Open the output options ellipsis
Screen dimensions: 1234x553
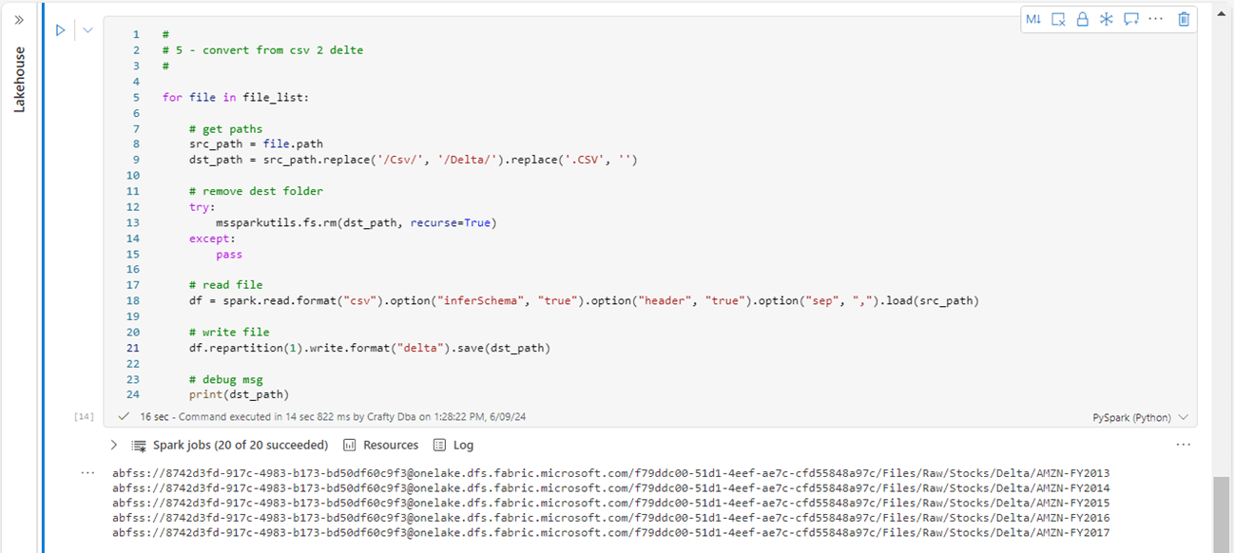87,472
